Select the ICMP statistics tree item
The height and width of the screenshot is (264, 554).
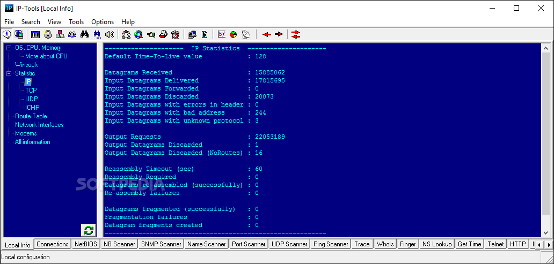(32, 108)
